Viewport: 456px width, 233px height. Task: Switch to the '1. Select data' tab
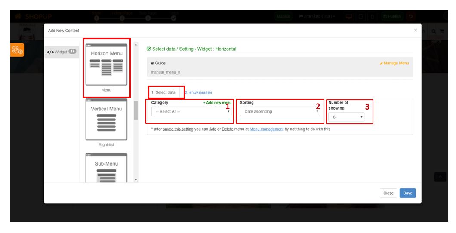click(x=163, y=92)
